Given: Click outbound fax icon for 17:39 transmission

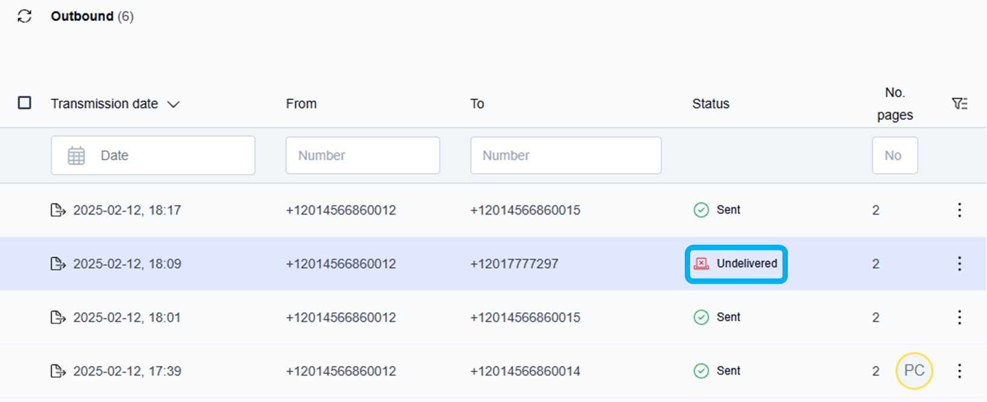Looking at the screenshot, I should point(58,371).
